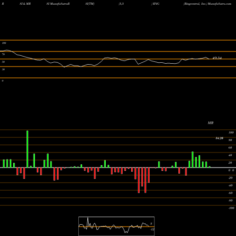Click MR axis label 80
236x236 pixels.
coord(230,140)
